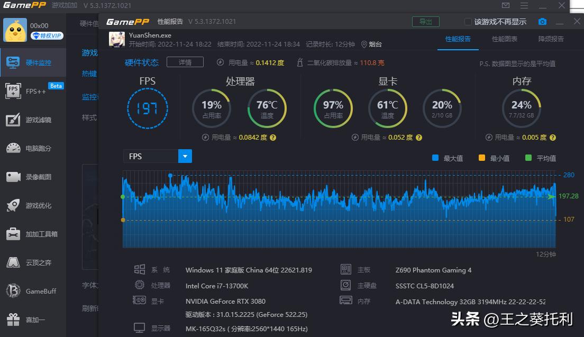Viewport: 584px width, 337px height.
Task: Click the 云顶之弈 sidebar entry
Action: [33, 262]
